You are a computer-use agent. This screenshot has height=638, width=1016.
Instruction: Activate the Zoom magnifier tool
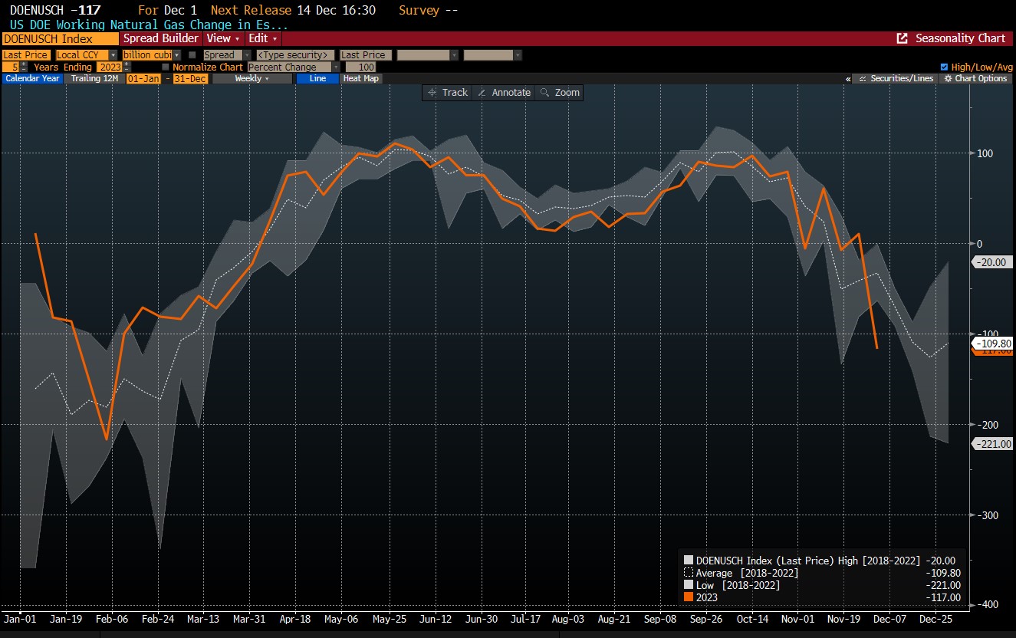tap(559, 93)
